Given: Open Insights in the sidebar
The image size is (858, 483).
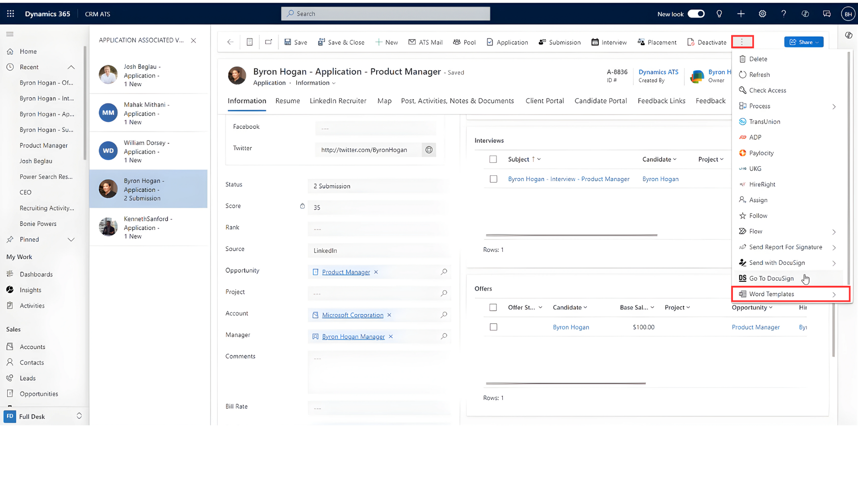Looking at the screenshot, I should coord(30,290).
